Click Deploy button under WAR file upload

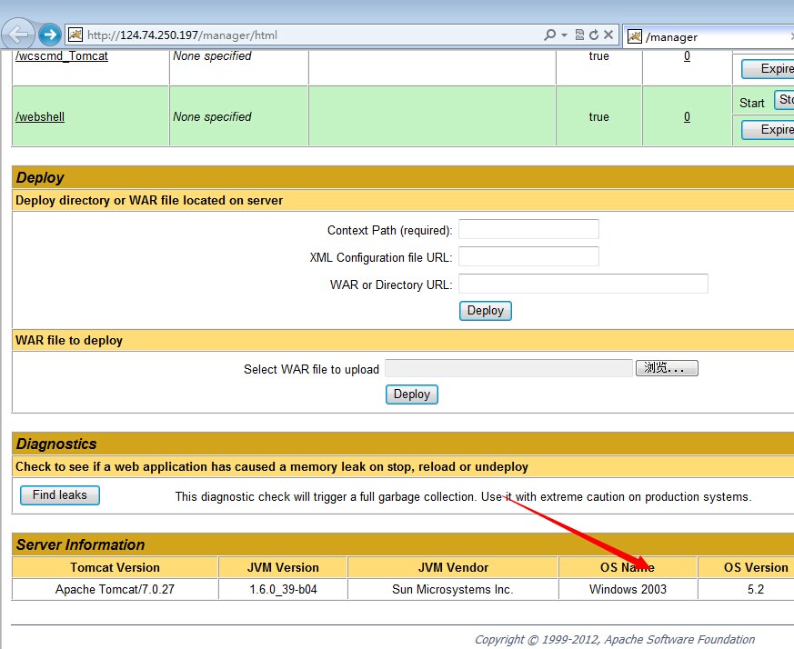(412, 394)
